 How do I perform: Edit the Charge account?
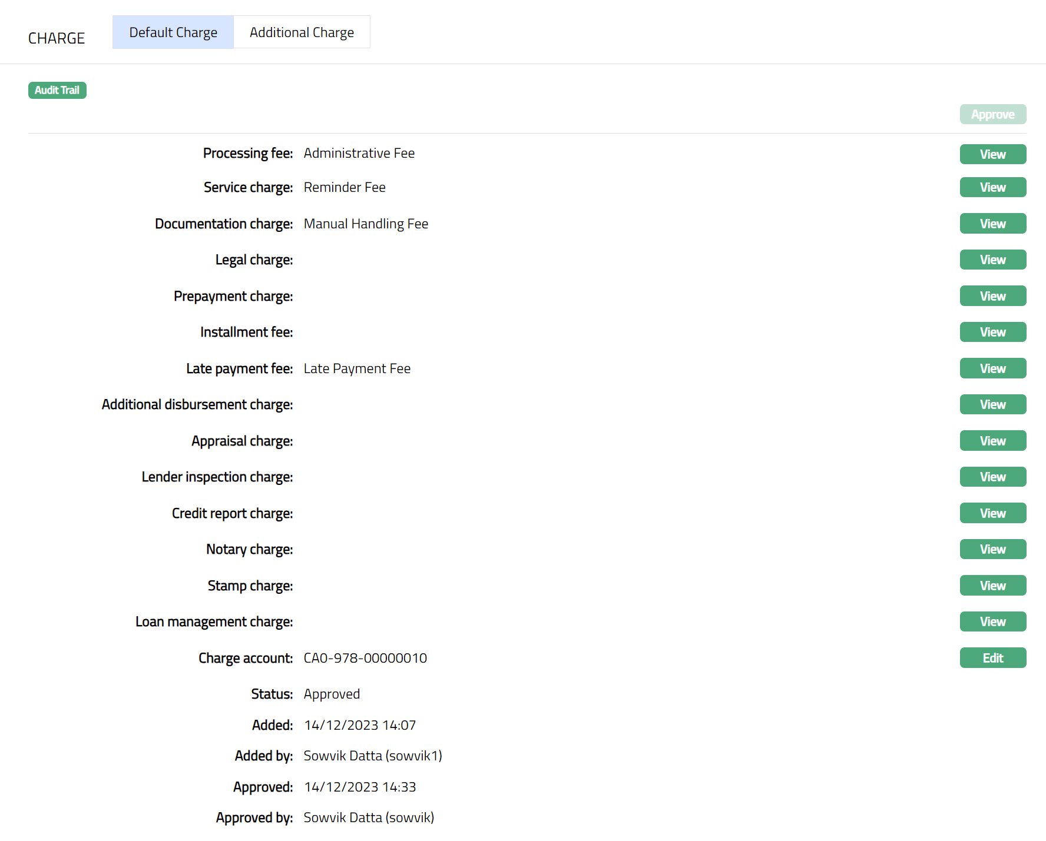coord(992,658)
